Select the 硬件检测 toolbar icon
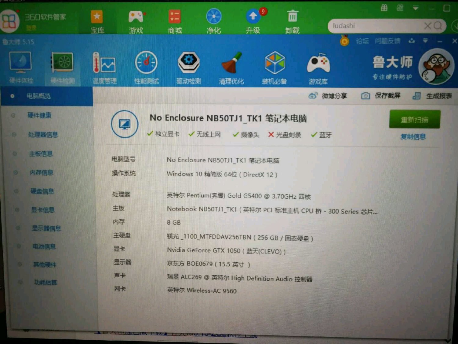The height and width of the screenshot is (344, 458). pyautogui.click(x=63, y=67)
